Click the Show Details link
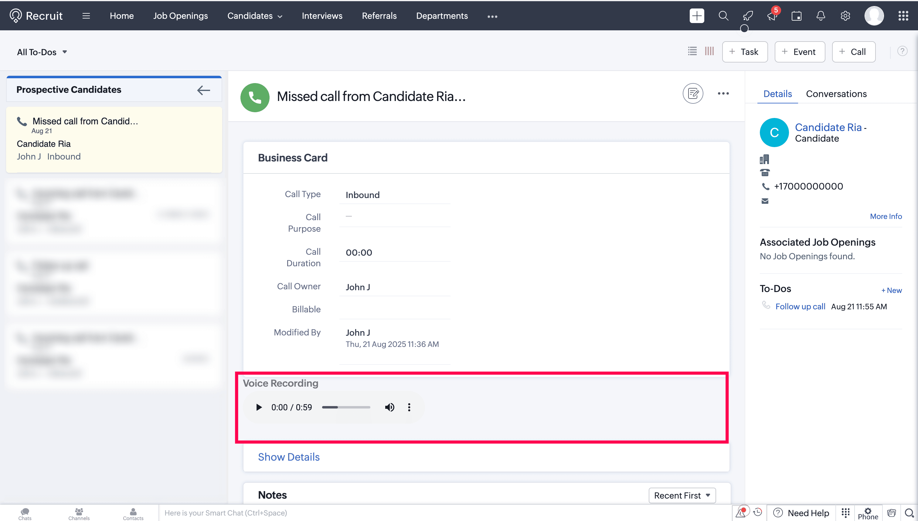The height and width of the screenshot is (521, 918). pos(289,457)
